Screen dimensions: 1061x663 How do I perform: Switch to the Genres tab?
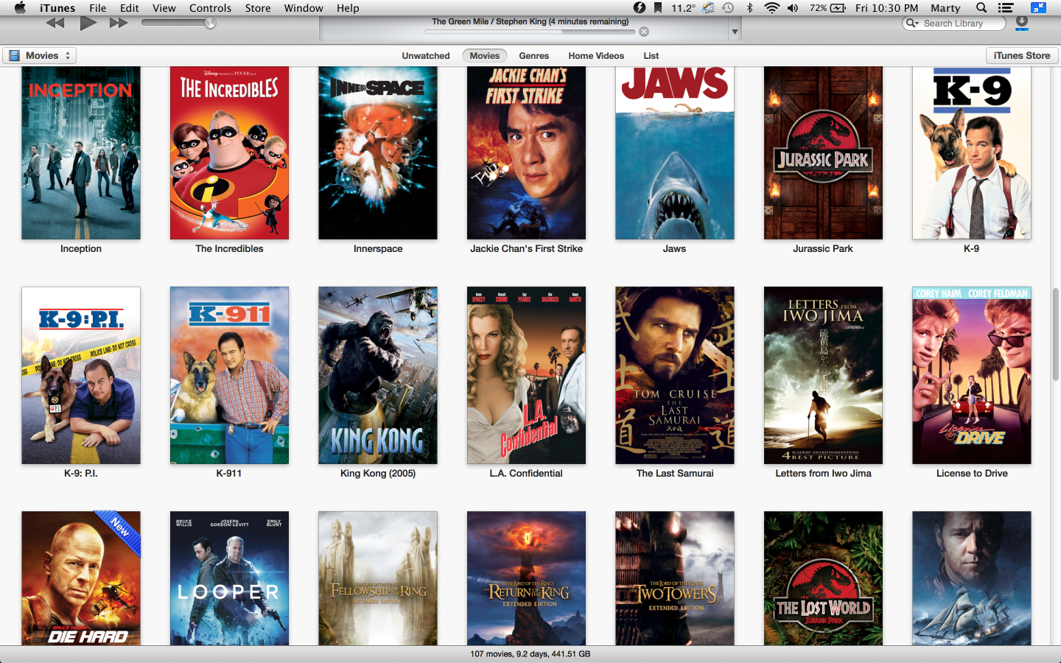533,56
